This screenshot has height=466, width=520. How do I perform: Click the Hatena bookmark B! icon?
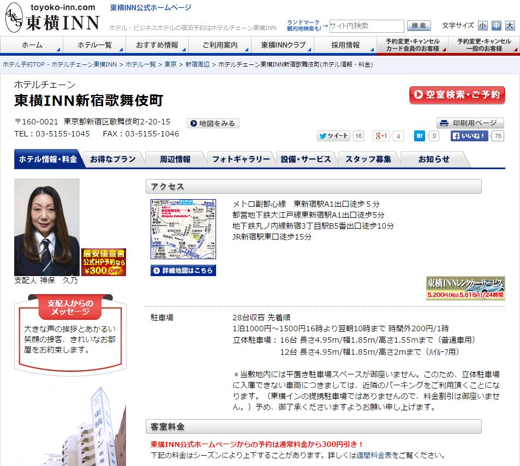pyautogui.click(x=419, y=136)
